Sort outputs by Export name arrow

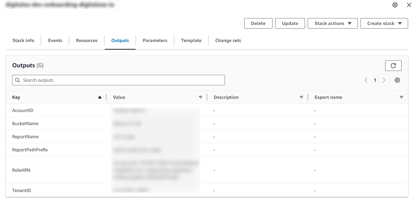[401, 97]
